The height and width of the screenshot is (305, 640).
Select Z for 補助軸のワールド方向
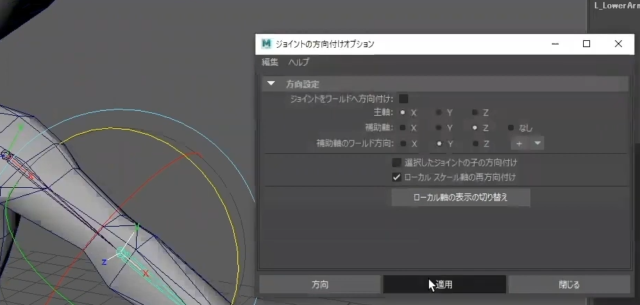(475, 143)
